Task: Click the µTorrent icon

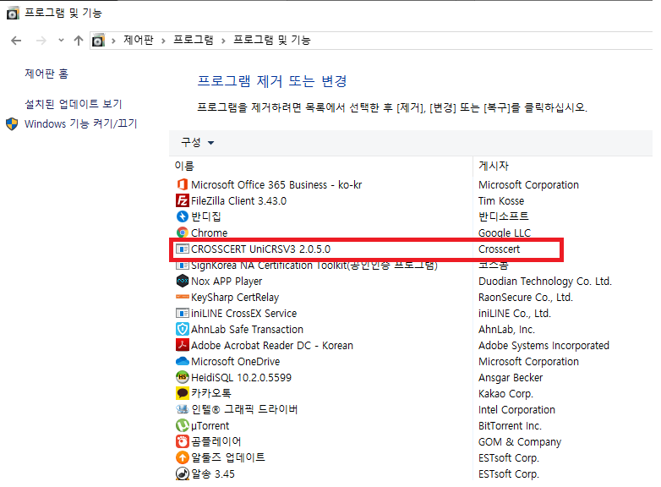Action: click(x=182, y=425)
